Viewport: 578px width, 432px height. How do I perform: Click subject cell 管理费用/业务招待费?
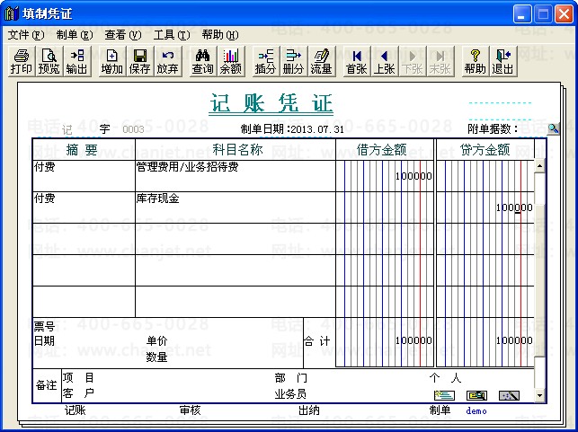(236, 176)
